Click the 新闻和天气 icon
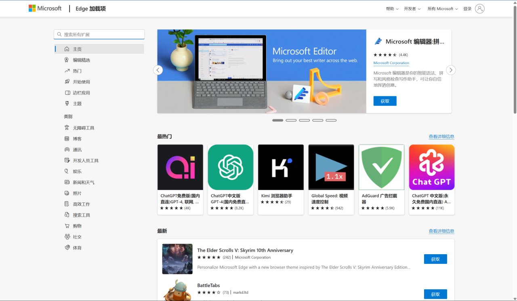517x301 pixels. coord(67,182)
